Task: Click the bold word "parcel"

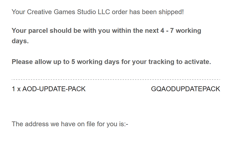Action: 38,31
